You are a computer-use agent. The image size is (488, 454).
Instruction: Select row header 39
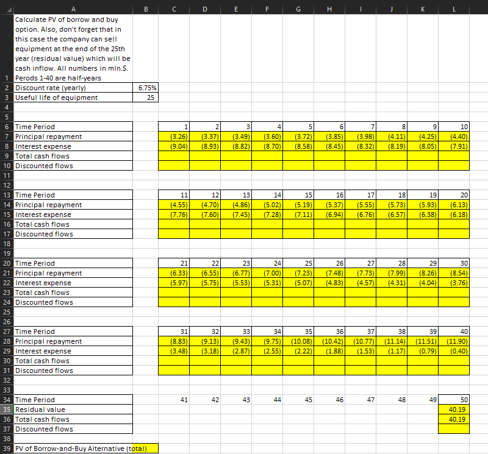[6, 449]
